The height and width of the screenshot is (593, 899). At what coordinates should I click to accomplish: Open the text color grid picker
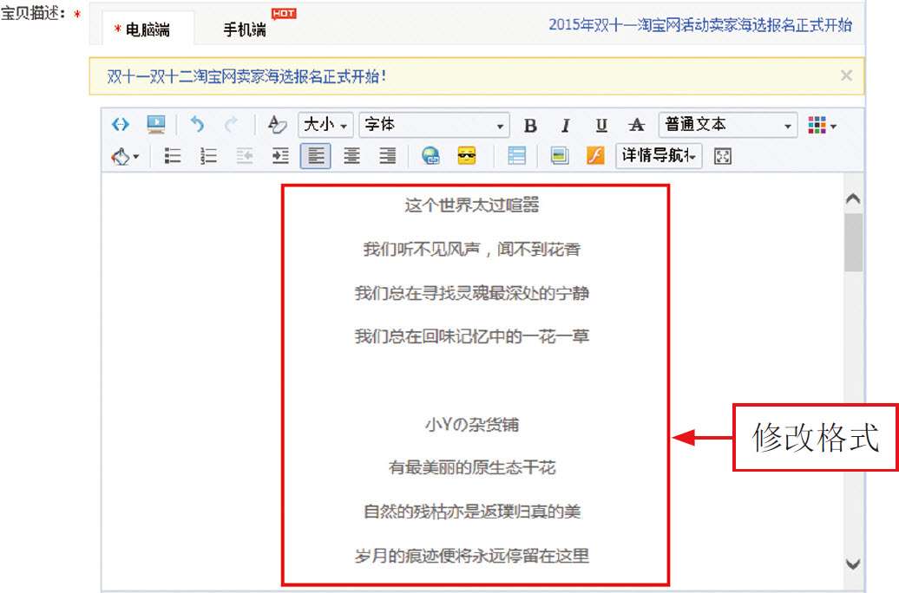(822, 125)
